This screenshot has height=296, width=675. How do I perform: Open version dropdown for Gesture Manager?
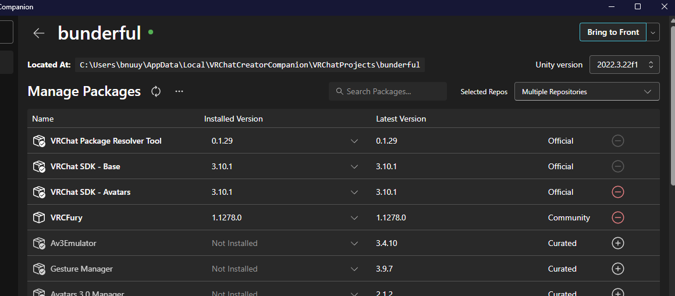[x=354, y=269]
